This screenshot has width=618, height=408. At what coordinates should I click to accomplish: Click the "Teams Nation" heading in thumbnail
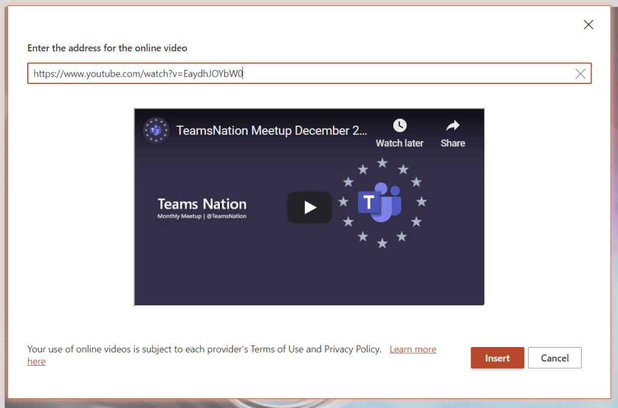tap(202, 204)
